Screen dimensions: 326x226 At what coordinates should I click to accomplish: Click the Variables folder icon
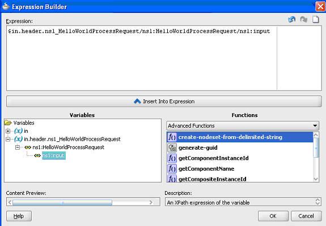pos(8,123)
